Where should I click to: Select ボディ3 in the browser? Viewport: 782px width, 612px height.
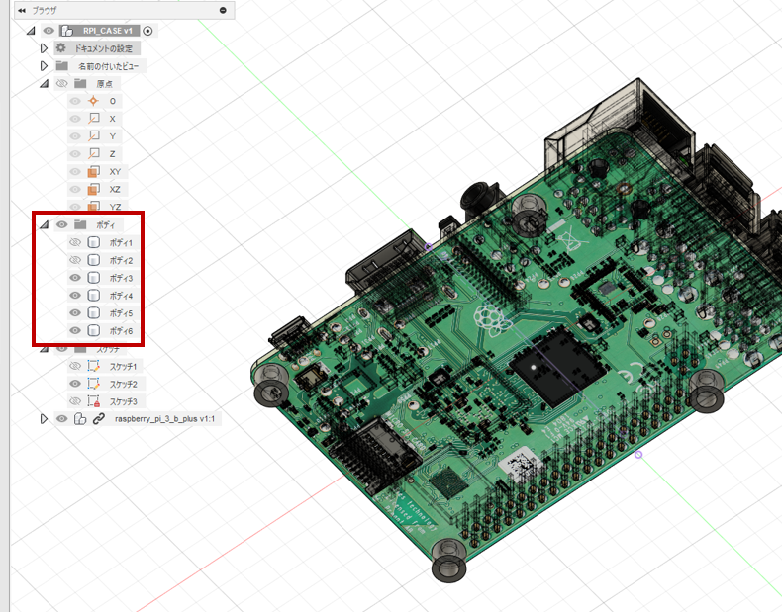121,278
